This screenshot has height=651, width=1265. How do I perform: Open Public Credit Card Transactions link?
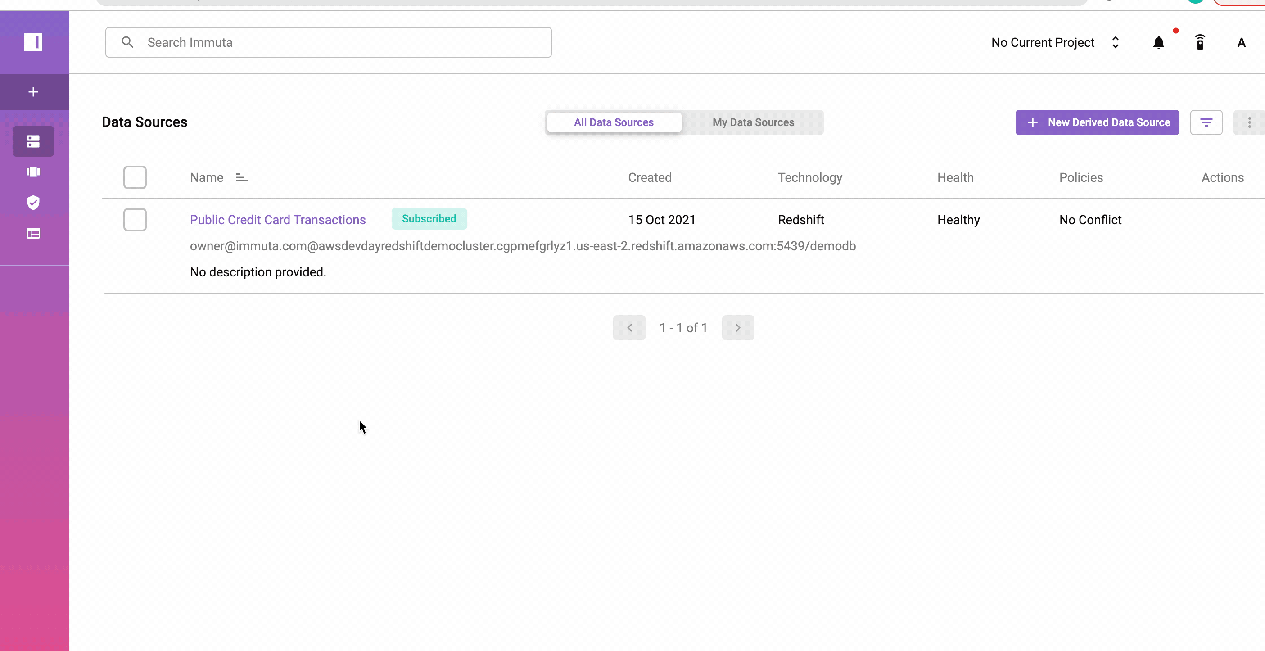click(277, 220)
